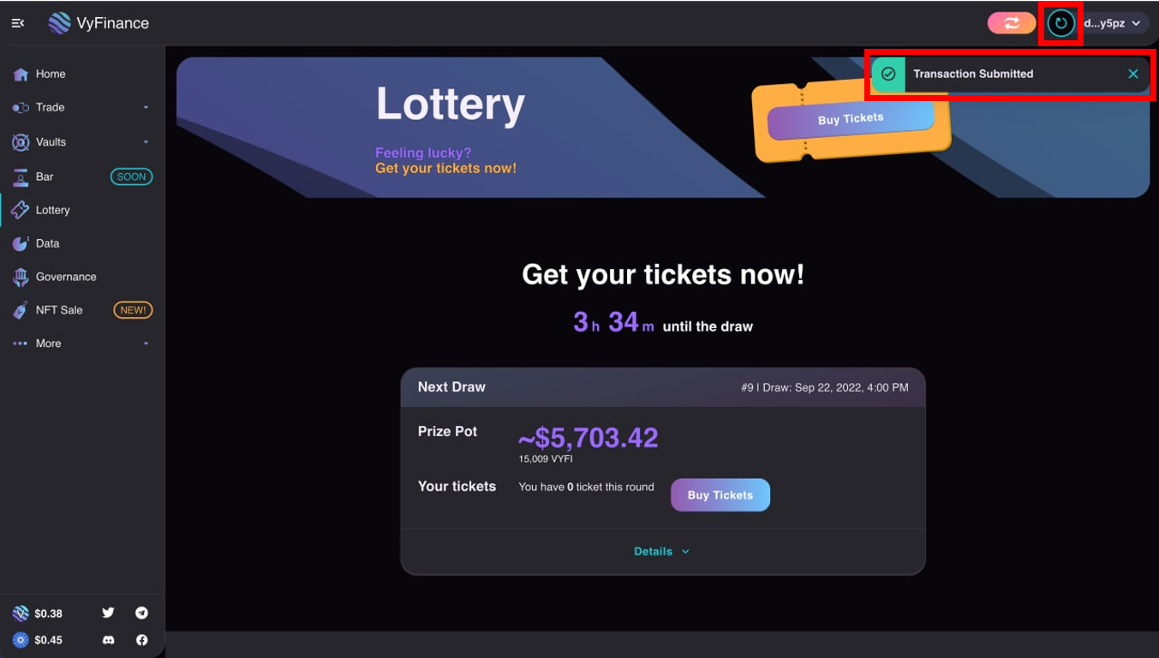Open the NFT Sale page
This screenshot has height=658, width=1159.
pyautogui.click(x=59, y=310)
